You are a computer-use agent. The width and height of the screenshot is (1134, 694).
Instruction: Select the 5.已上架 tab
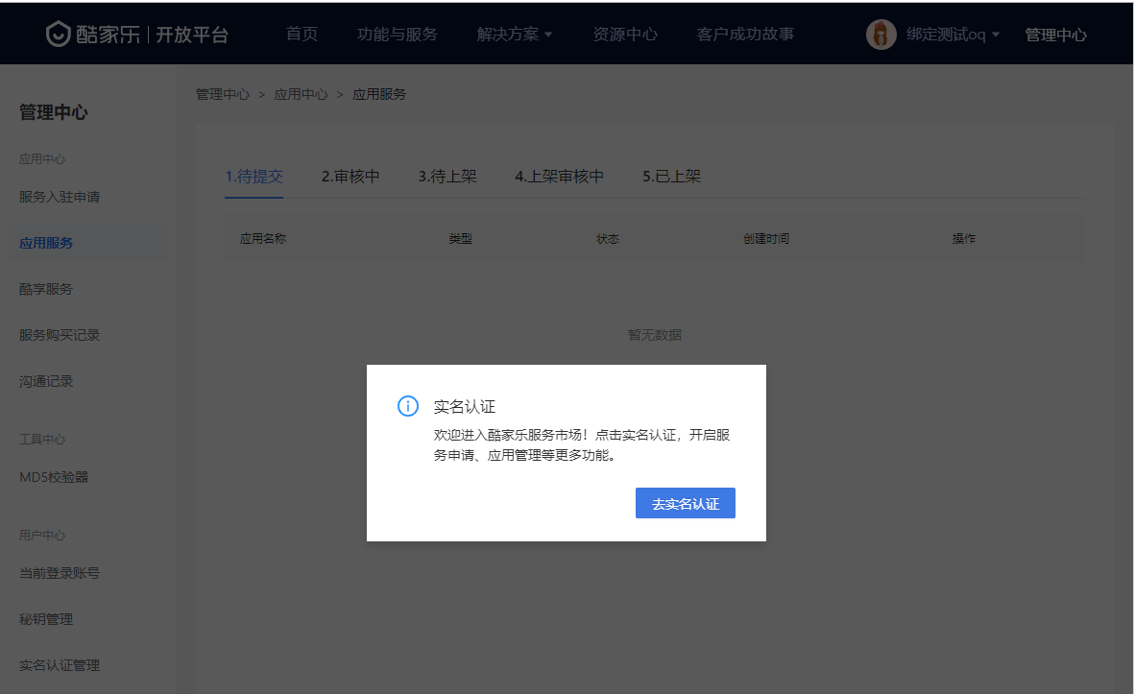[671, 177]
